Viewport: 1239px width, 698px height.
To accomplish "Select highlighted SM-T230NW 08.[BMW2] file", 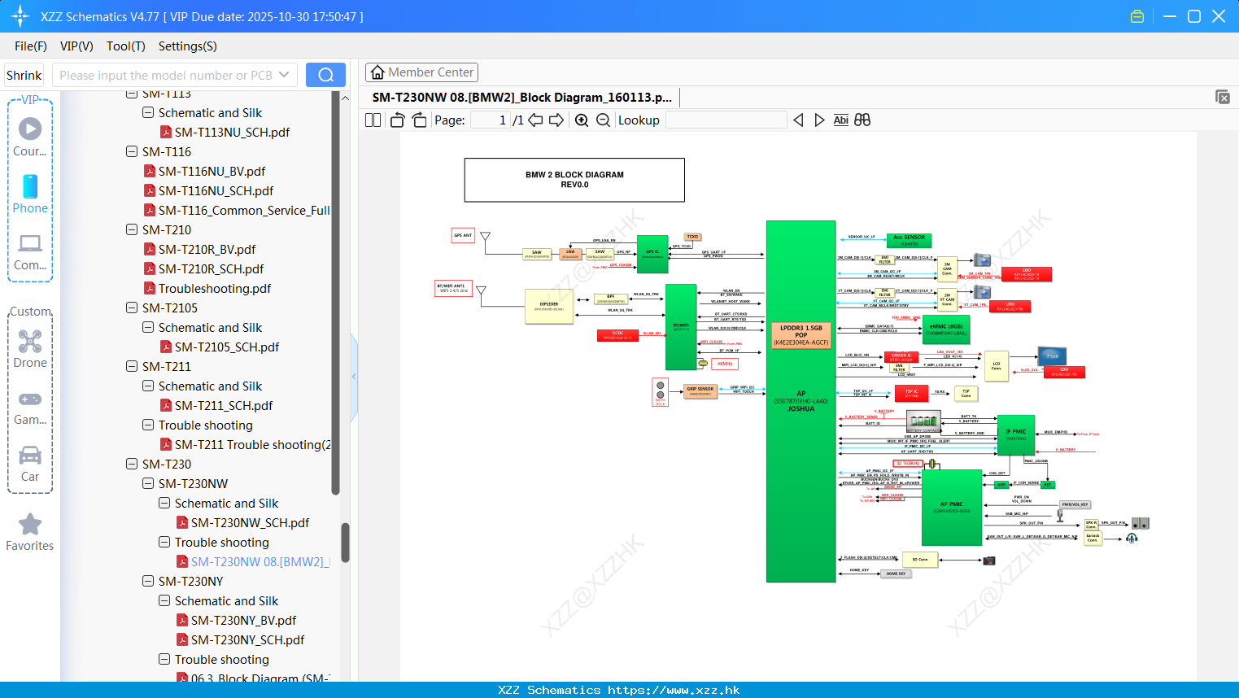I will [260, 561].
